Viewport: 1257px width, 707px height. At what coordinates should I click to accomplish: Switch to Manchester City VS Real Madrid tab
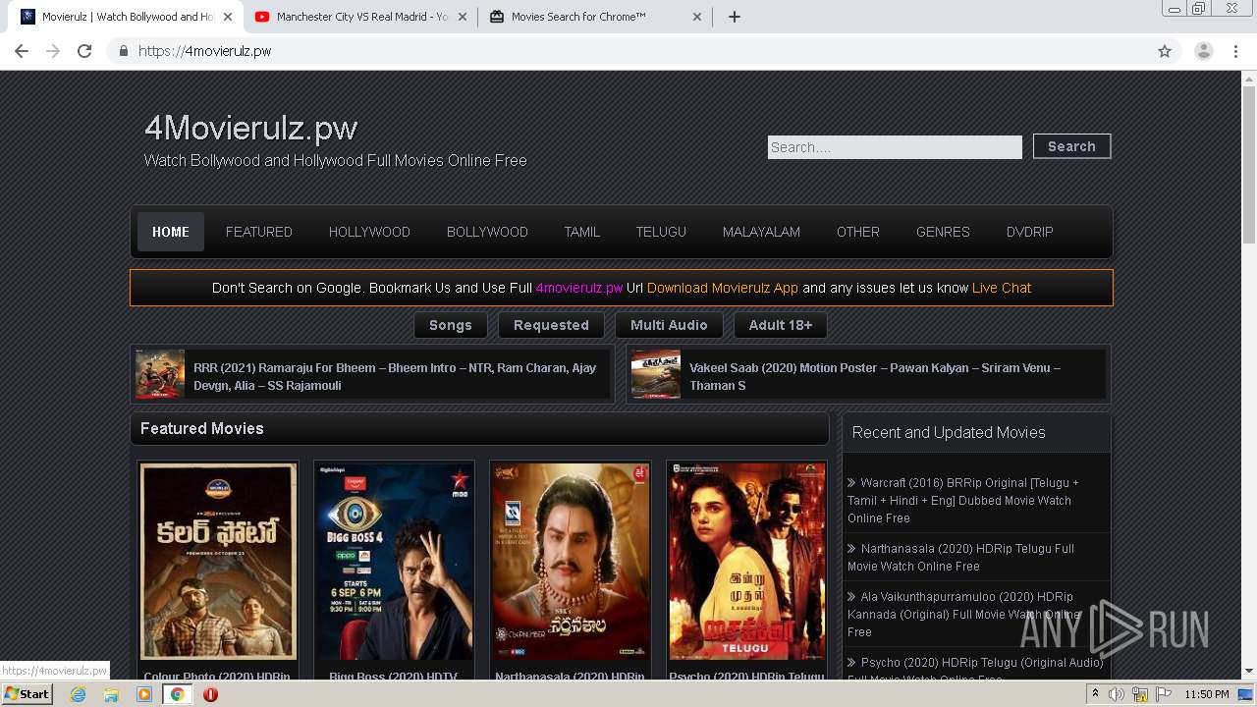(360, 17)
